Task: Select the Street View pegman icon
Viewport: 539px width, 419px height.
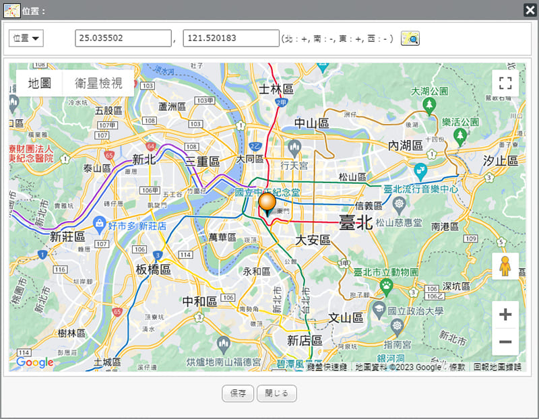Action: (505, 266)
